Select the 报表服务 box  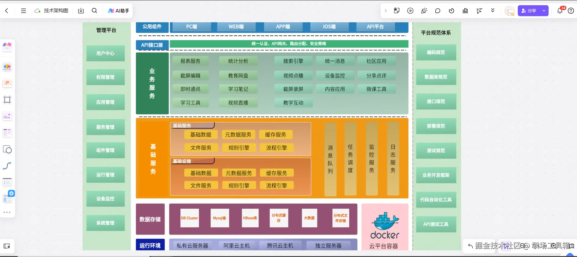pyautogui.click(x=190, y=61)
